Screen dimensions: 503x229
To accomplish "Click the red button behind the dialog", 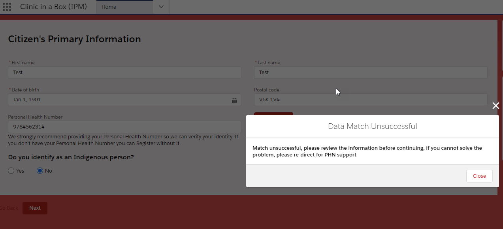I will [273, 114].
